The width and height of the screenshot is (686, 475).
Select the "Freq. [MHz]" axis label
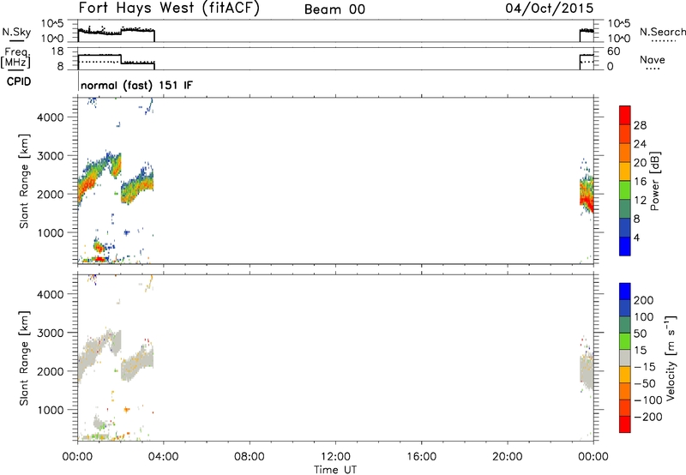[x=15, y=57]
